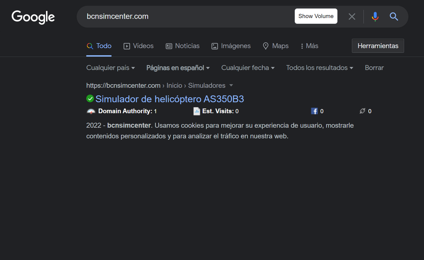Screen dimensions: 424x260
Task: Go to the Imágenes tab
Action: click(231, 46)
